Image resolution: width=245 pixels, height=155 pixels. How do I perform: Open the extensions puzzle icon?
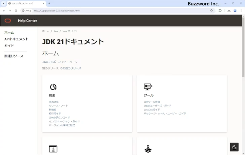(x=220, y=11)
